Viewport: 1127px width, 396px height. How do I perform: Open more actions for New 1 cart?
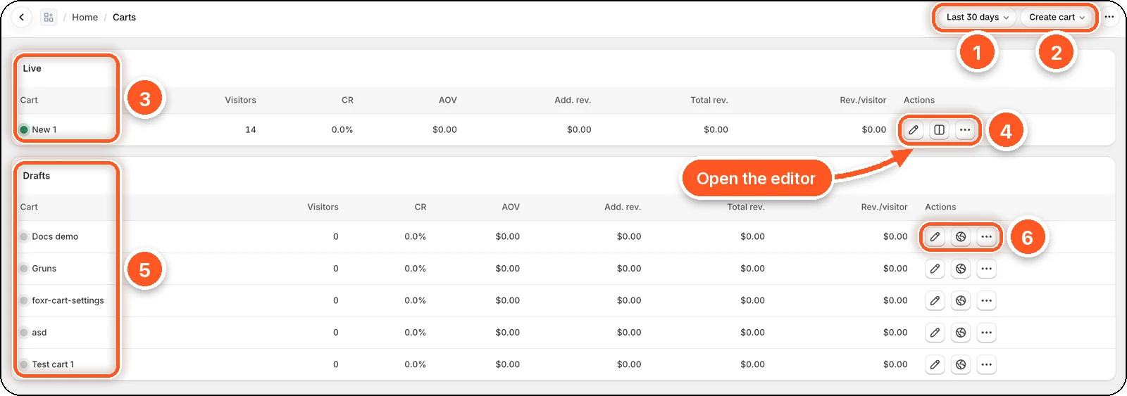(x=965, y=129)
